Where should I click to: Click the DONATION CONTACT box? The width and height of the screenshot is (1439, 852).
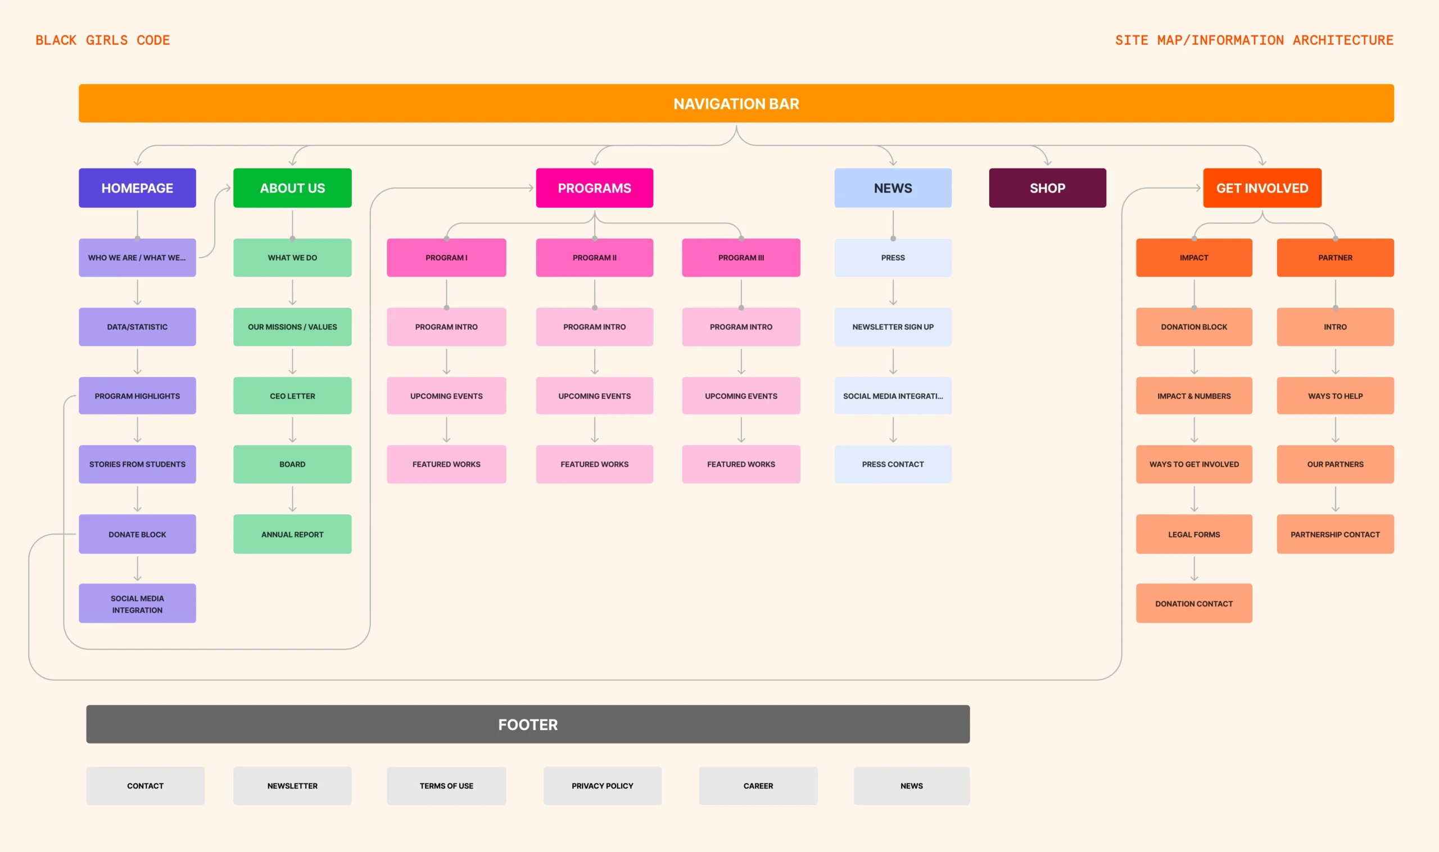(x=1194, y=603)
